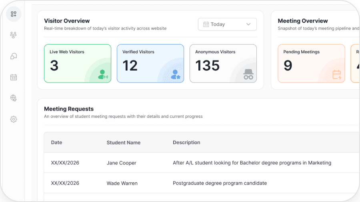Screen dimensions: 360x202
Task: Select the Wade Warren name cell
Action: (122, 183)
